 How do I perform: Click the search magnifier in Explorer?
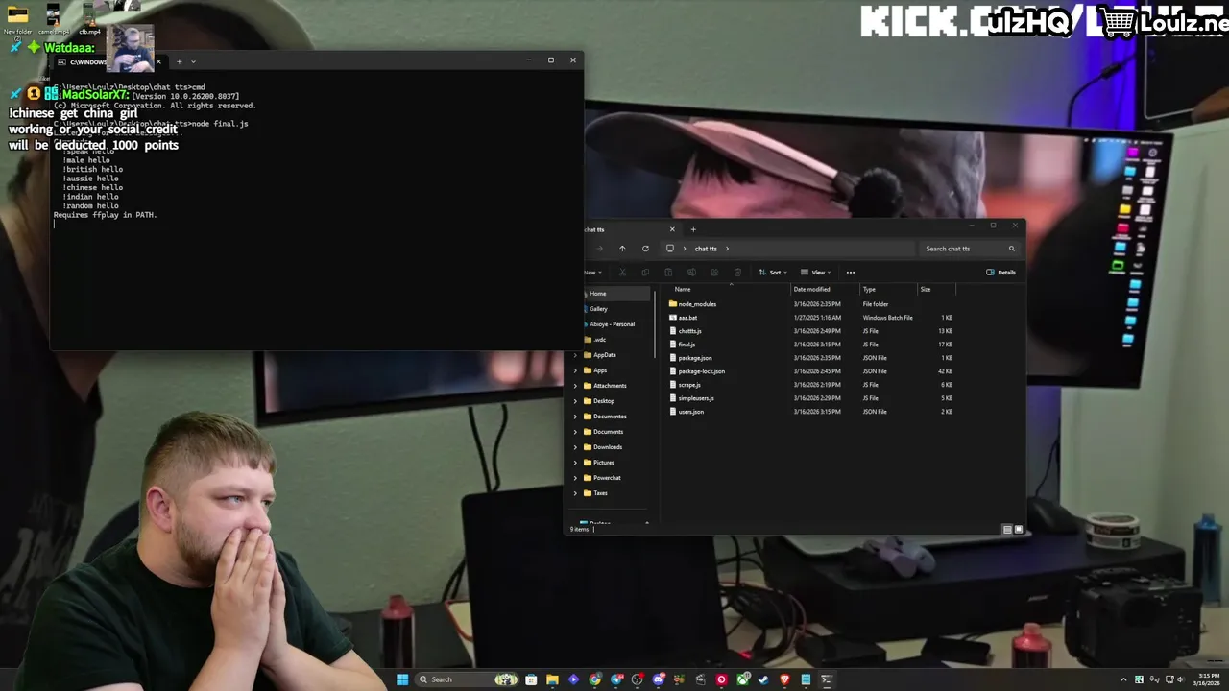coord(1011,249)
